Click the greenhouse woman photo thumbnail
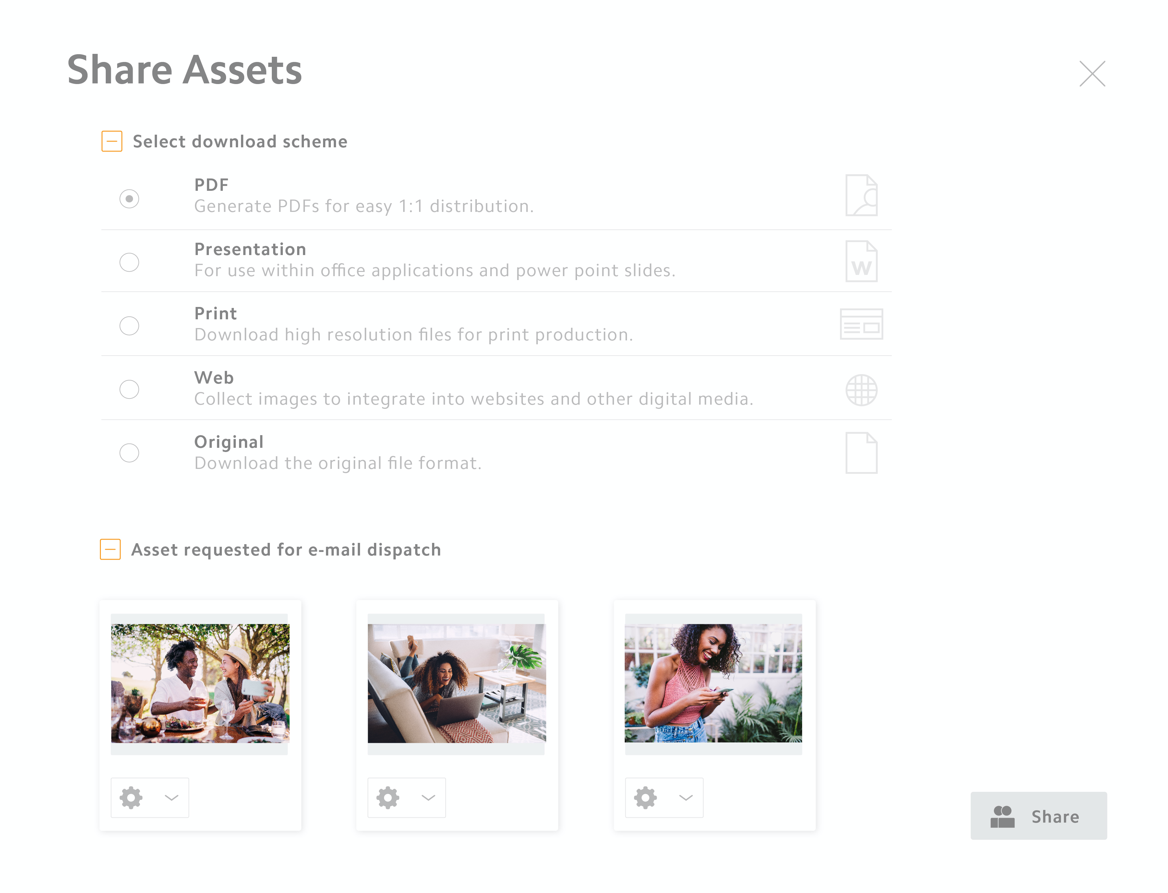The image size is (1168, 893). point(713,683)
